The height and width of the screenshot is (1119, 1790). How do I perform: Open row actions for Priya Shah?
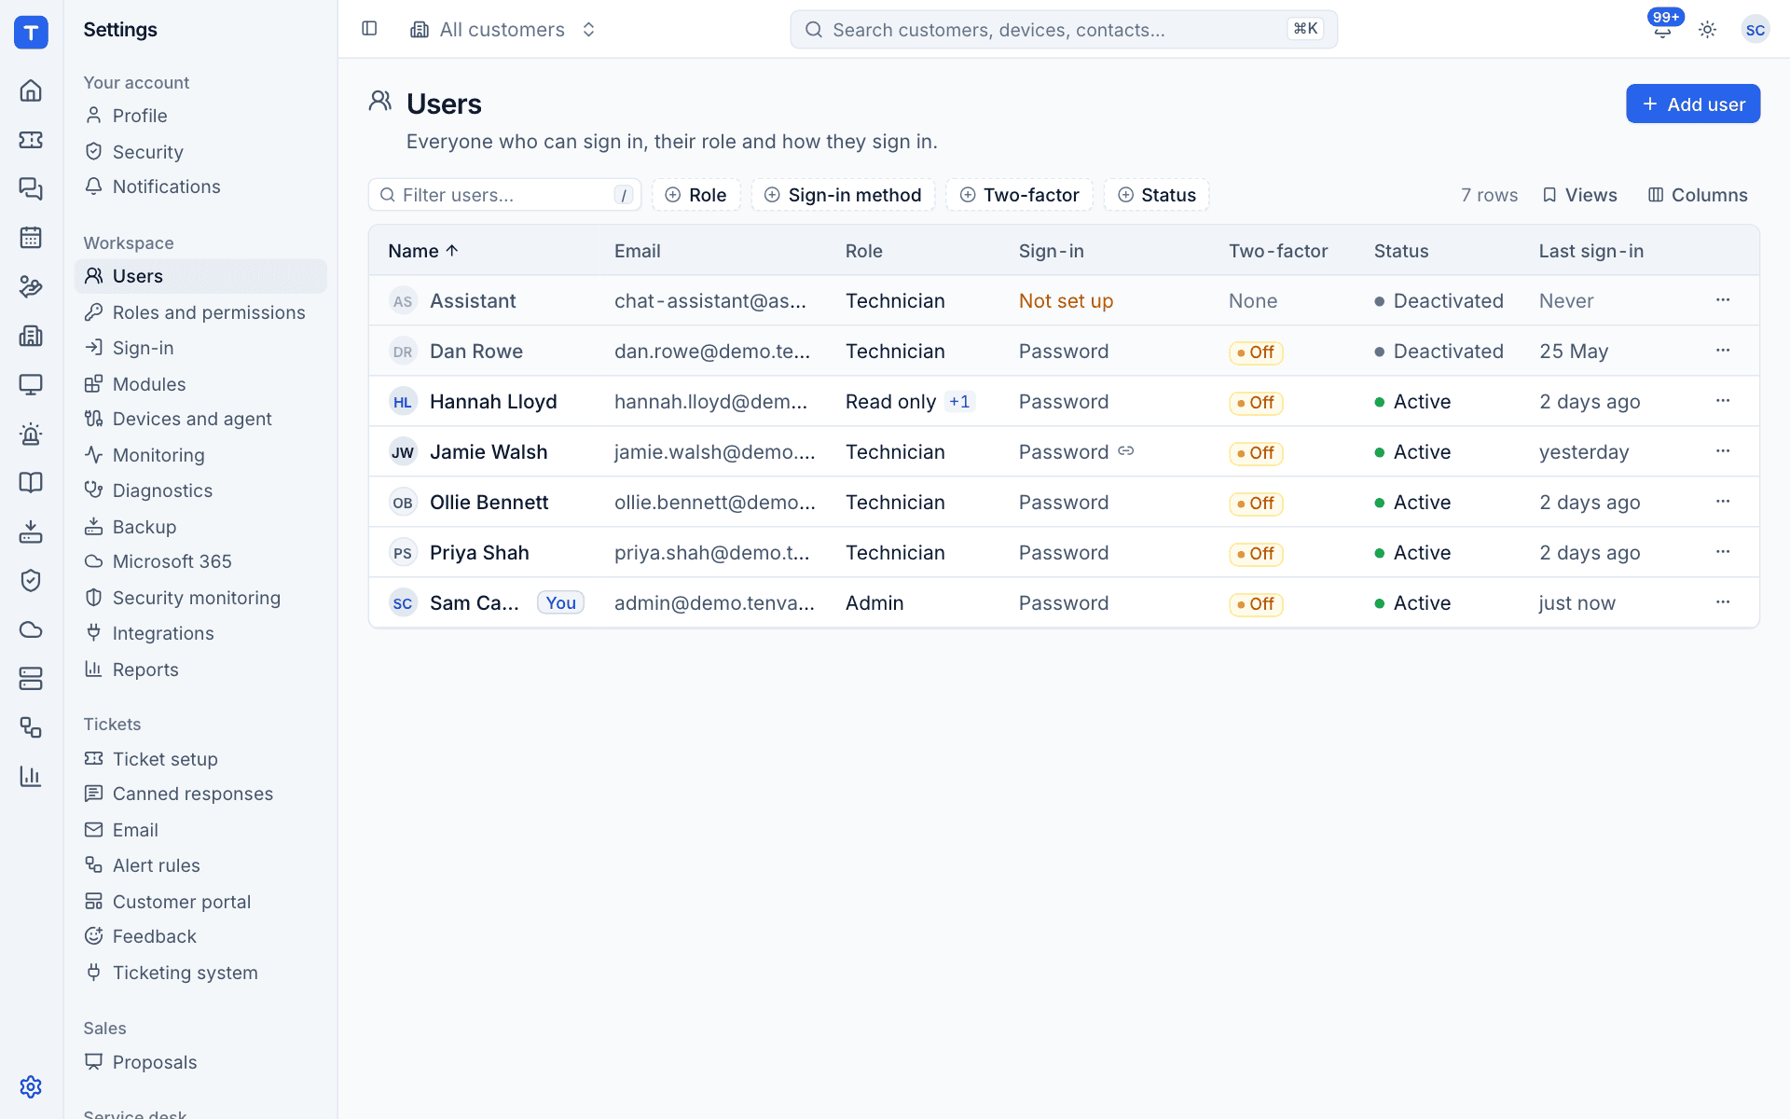[x=1723, y=552]
